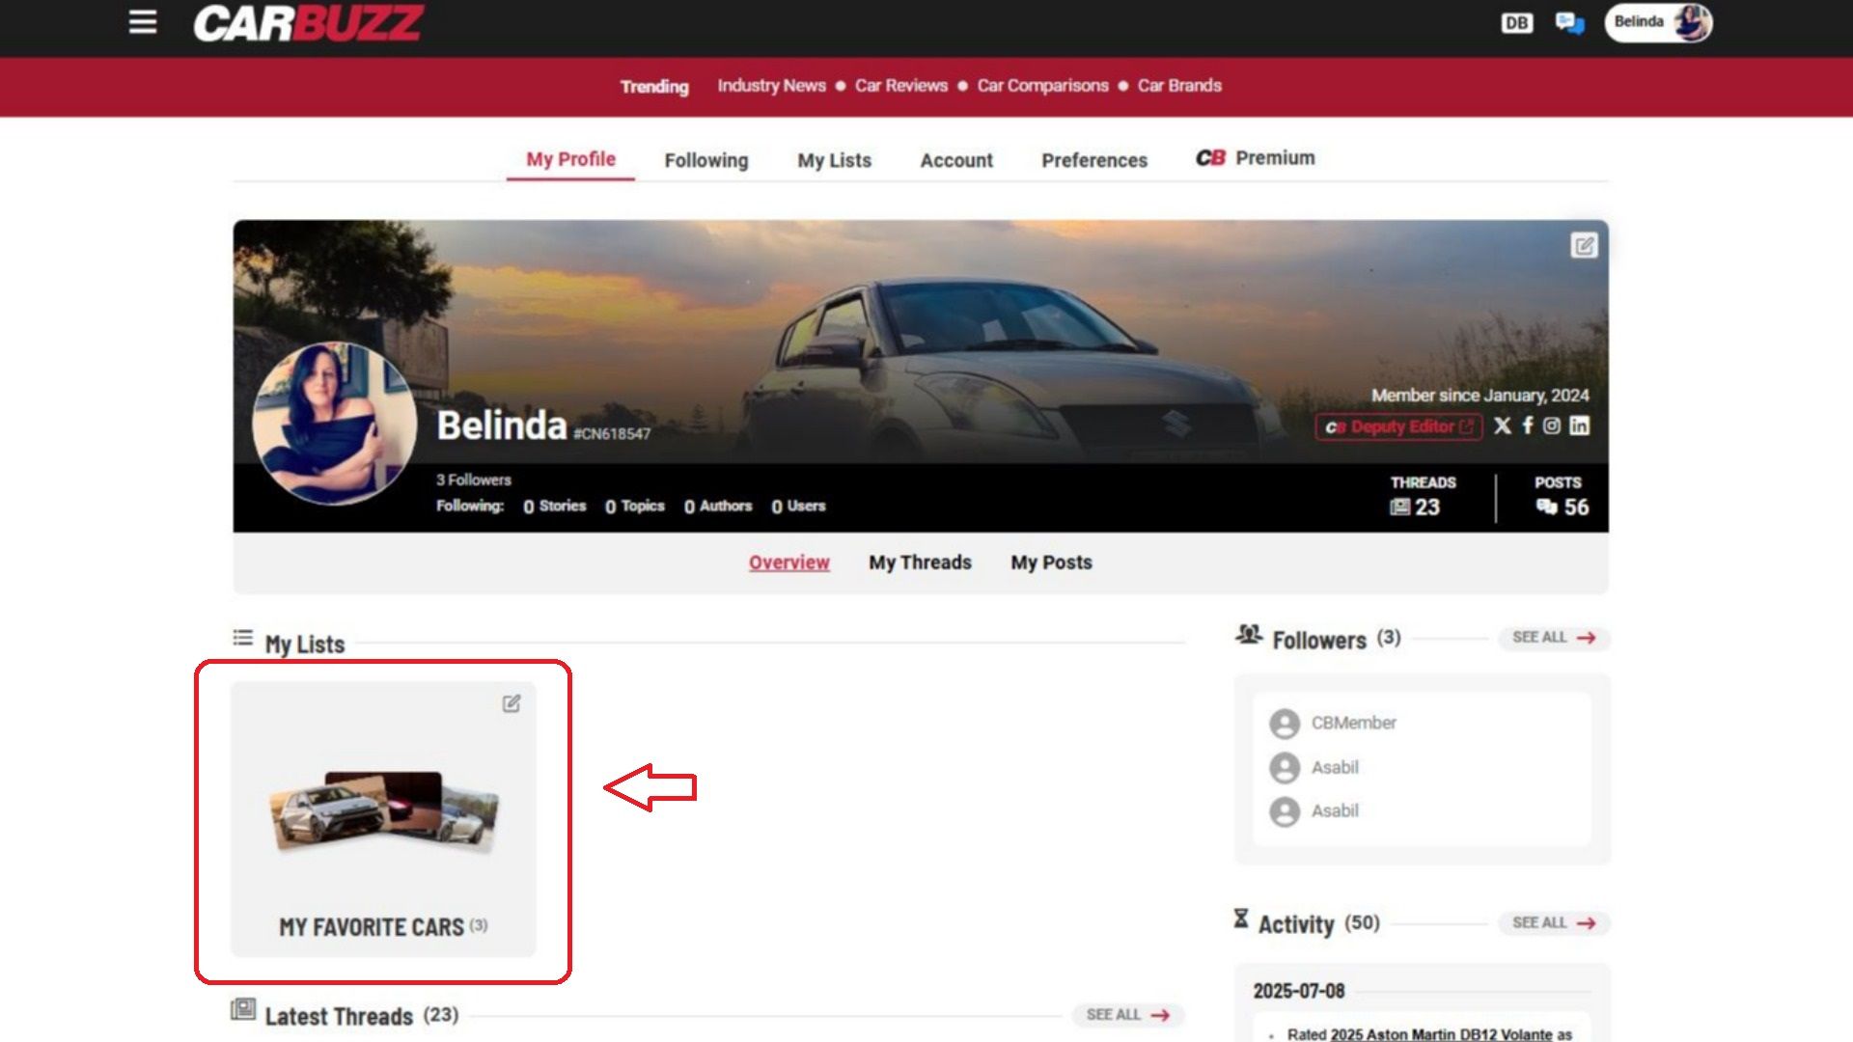Click the DB badge icon in header

click(1516, 23)
